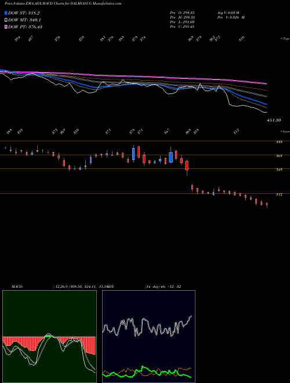The height and width of the screenshot is (383, 290).
Task: Click the magenta DOW PT legend swatch
Action: click(6, 27)
